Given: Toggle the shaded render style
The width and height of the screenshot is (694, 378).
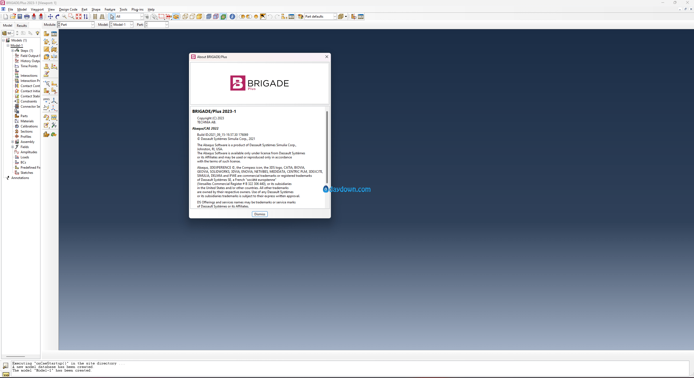Looking at the screenshot, I should (199, 17).
